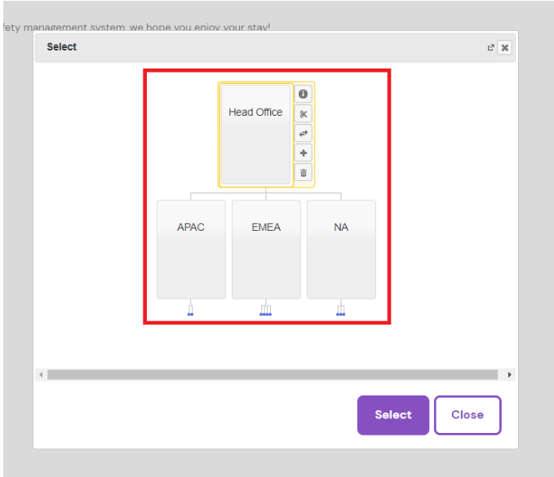554x477 pixels.
Task: Select the EMEA node
Action: [266, 249]
